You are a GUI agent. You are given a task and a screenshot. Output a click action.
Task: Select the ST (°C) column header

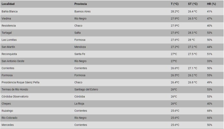193,4
